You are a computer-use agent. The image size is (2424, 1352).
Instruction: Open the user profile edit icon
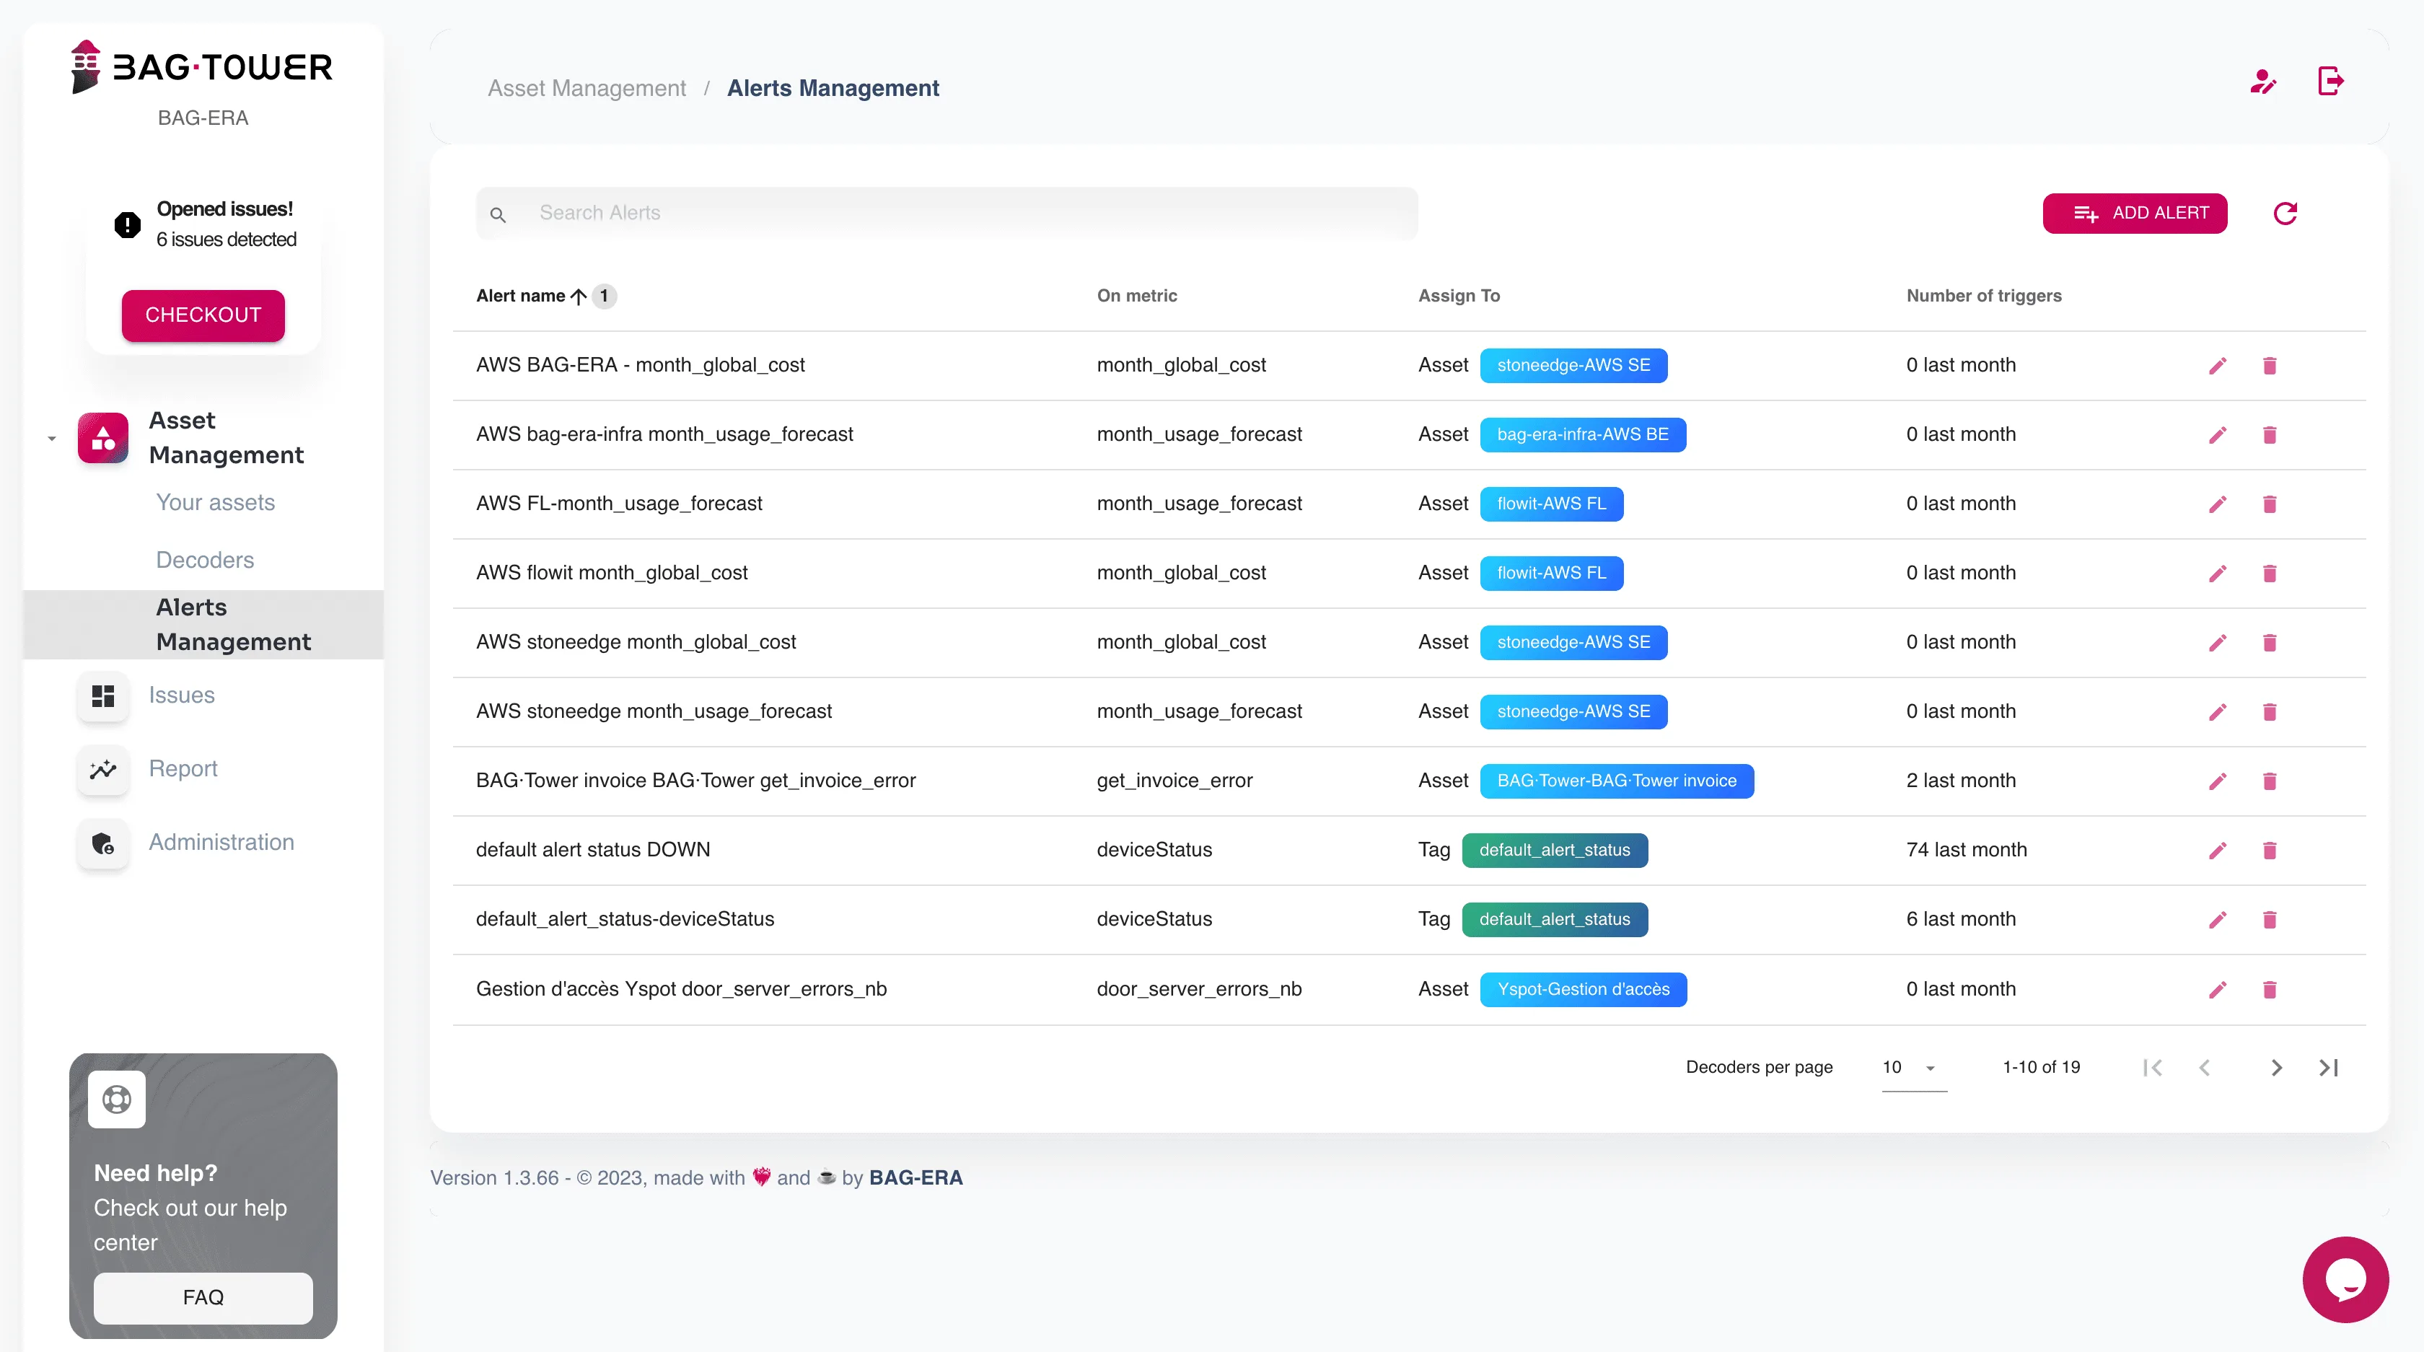point(2263,82)
